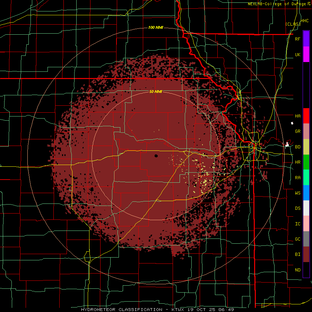Click the gray GC legend color swatch
The width and height of the screenshot is (312, 312).
[x=306, y=239]
